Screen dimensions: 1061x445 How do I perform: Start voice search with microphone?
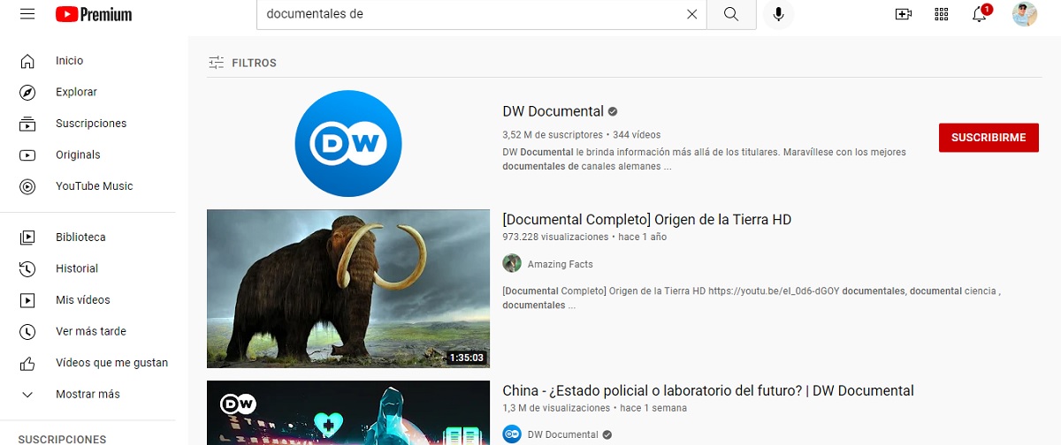click(x=779, y=14)
